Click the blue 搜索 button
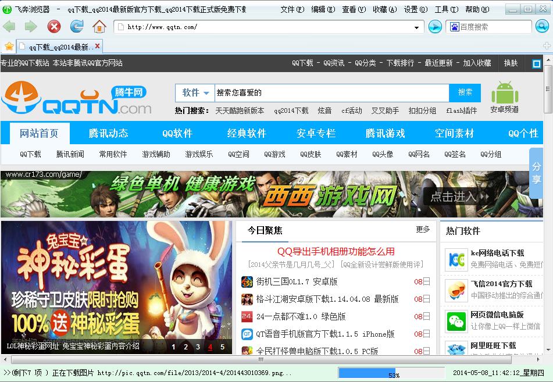The width and height of the screenshot is (553, 382). coord(465,92)
